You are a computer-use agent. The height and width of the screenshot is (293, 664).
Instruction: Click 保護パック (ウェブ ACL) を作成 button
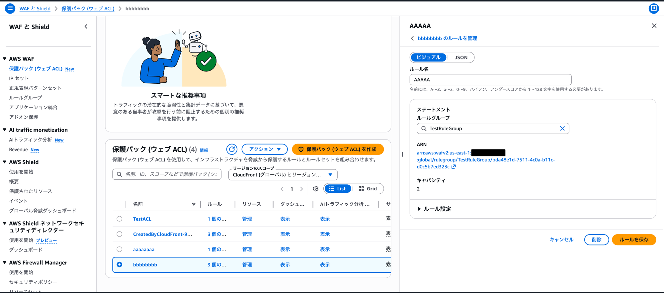(338, 149)
